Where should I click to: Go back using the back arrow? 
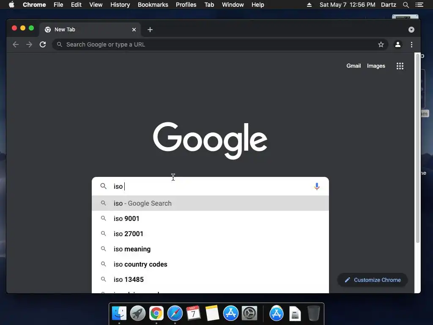(16, 44)
